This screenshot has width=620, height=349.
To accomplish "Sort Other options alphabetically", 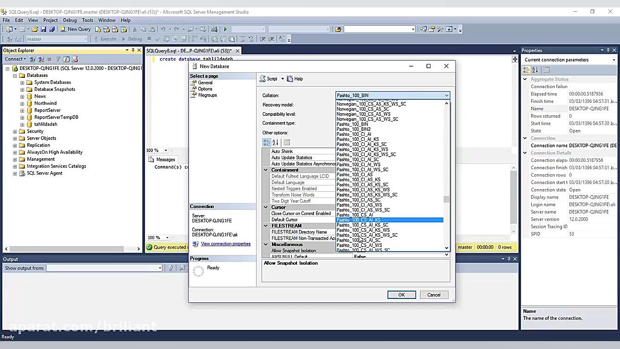I will coord(275,142).
